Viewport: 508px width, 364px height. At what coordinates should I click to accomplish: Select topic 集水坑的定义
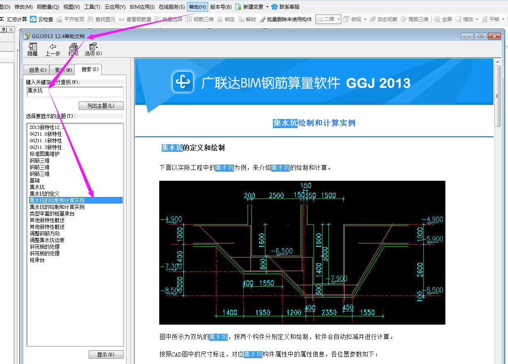coord(44,194)
